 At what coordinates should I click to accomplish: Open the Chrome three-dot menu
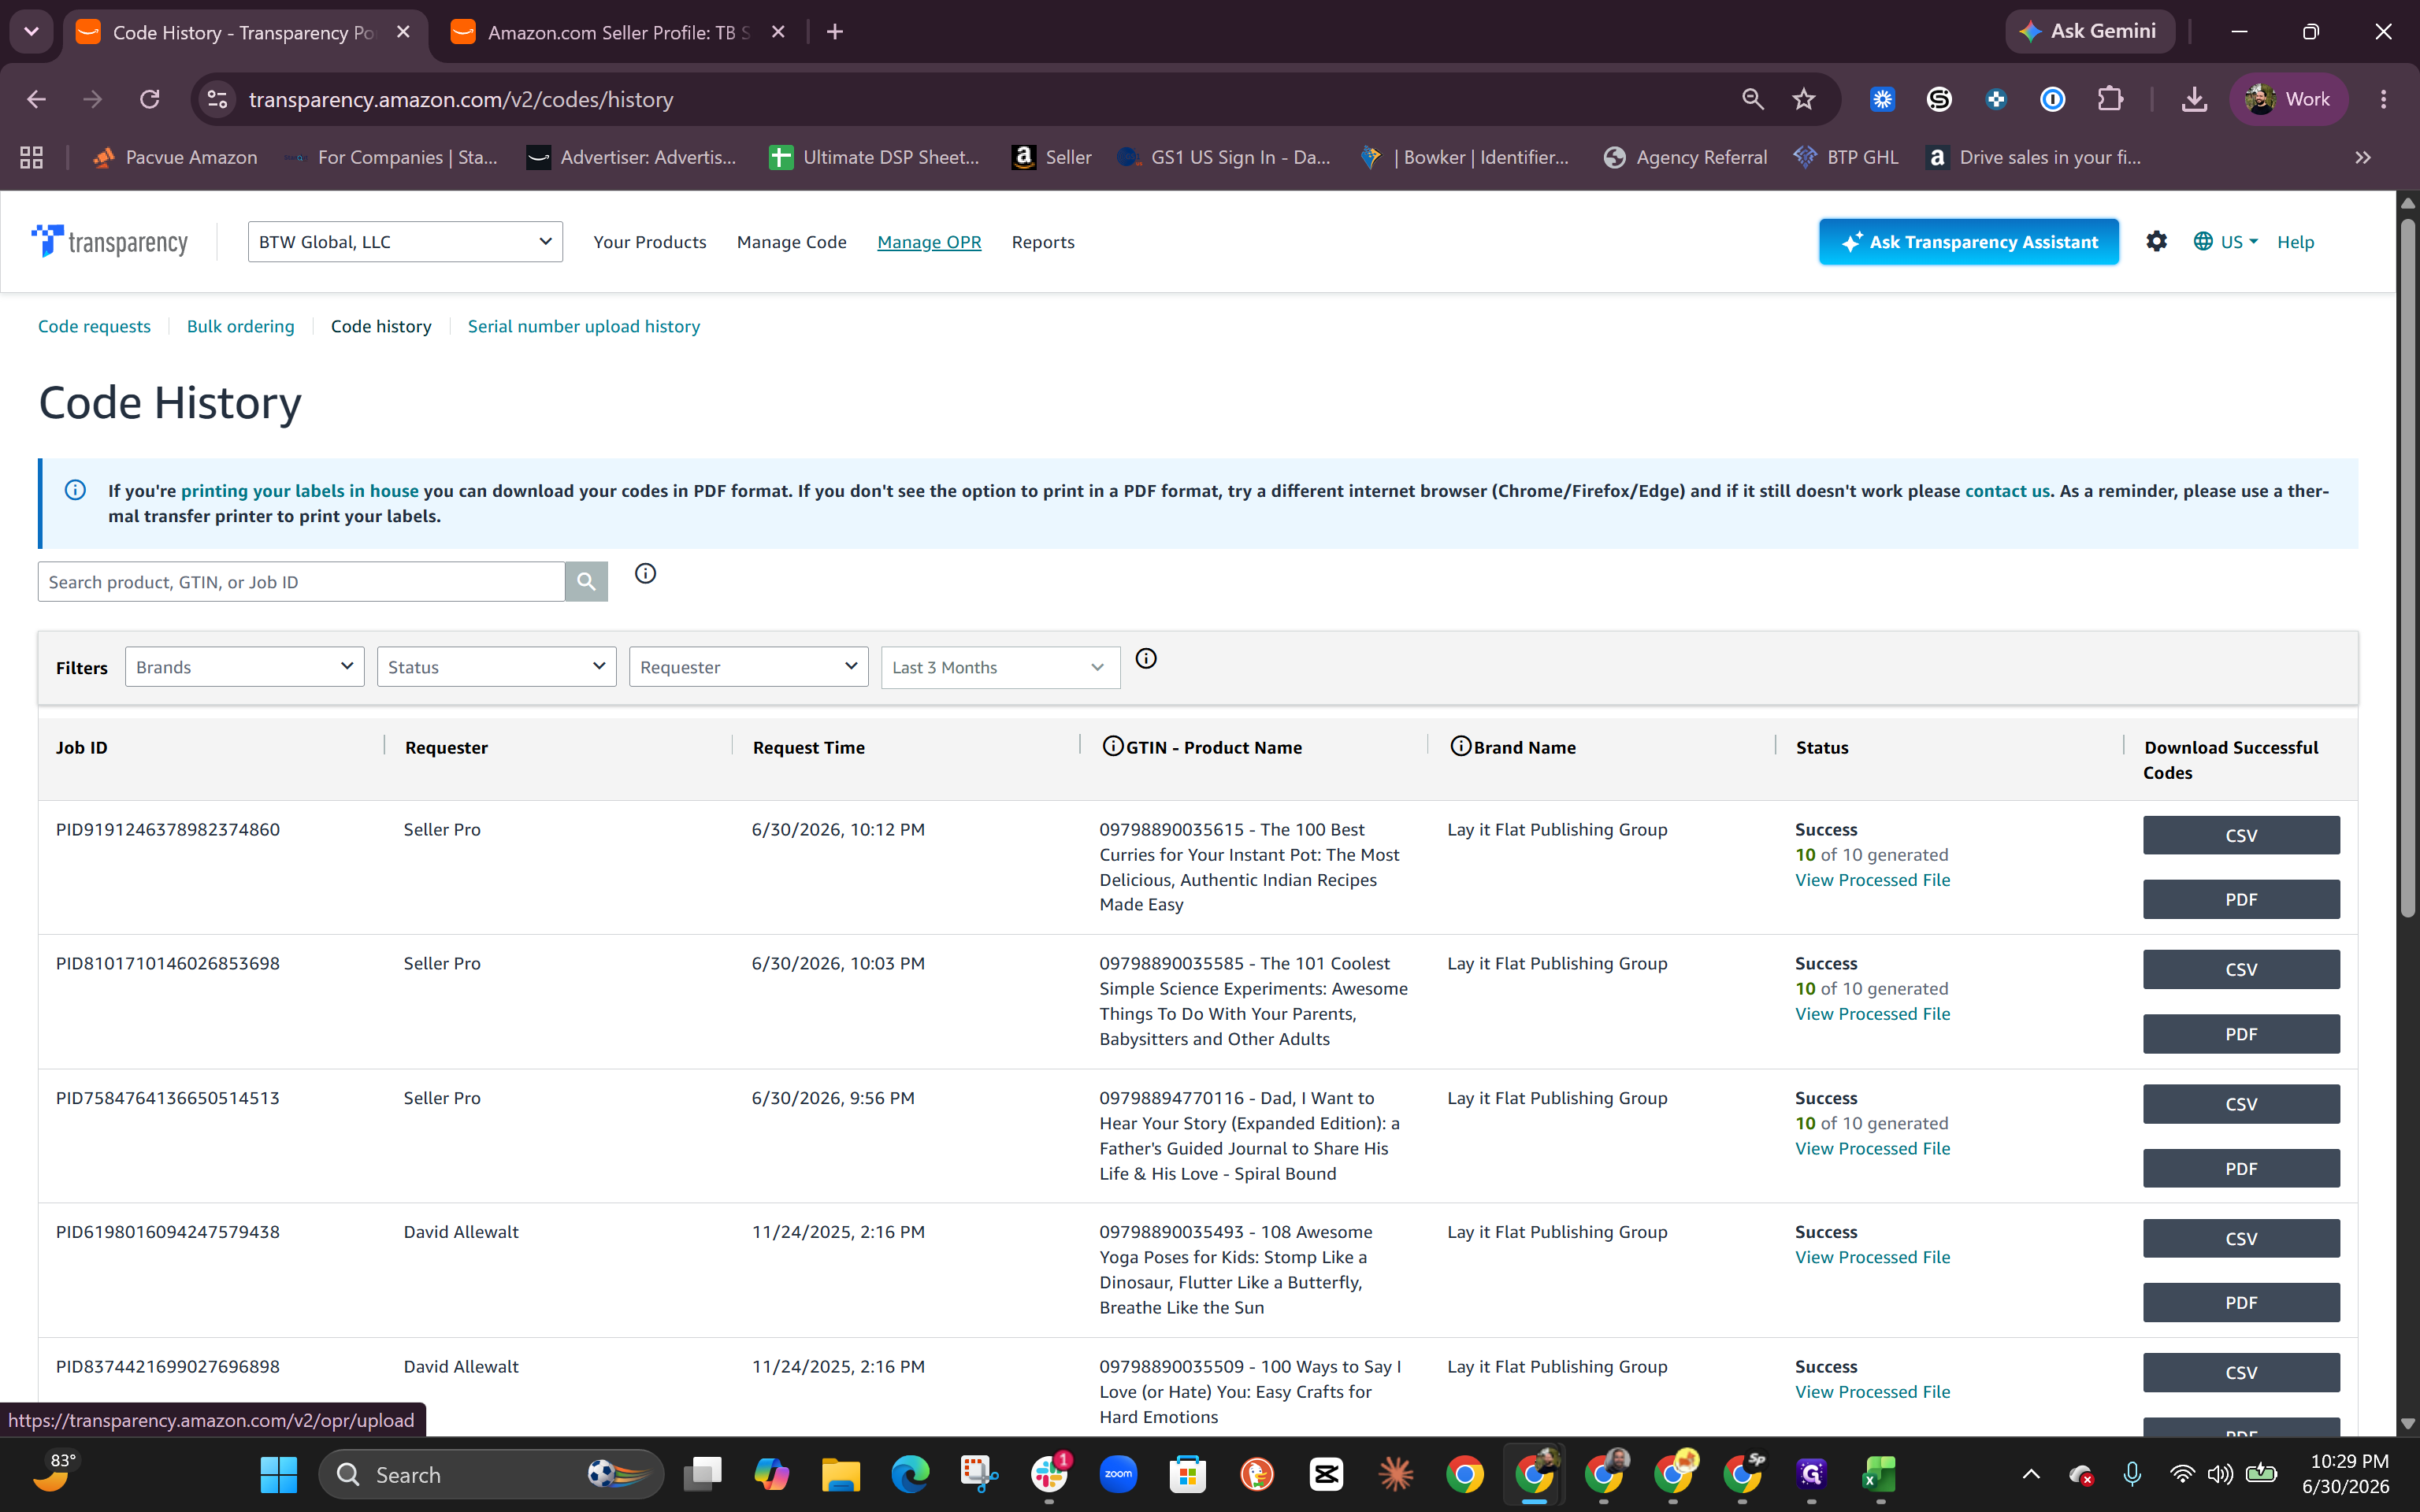click(2384, 99)
